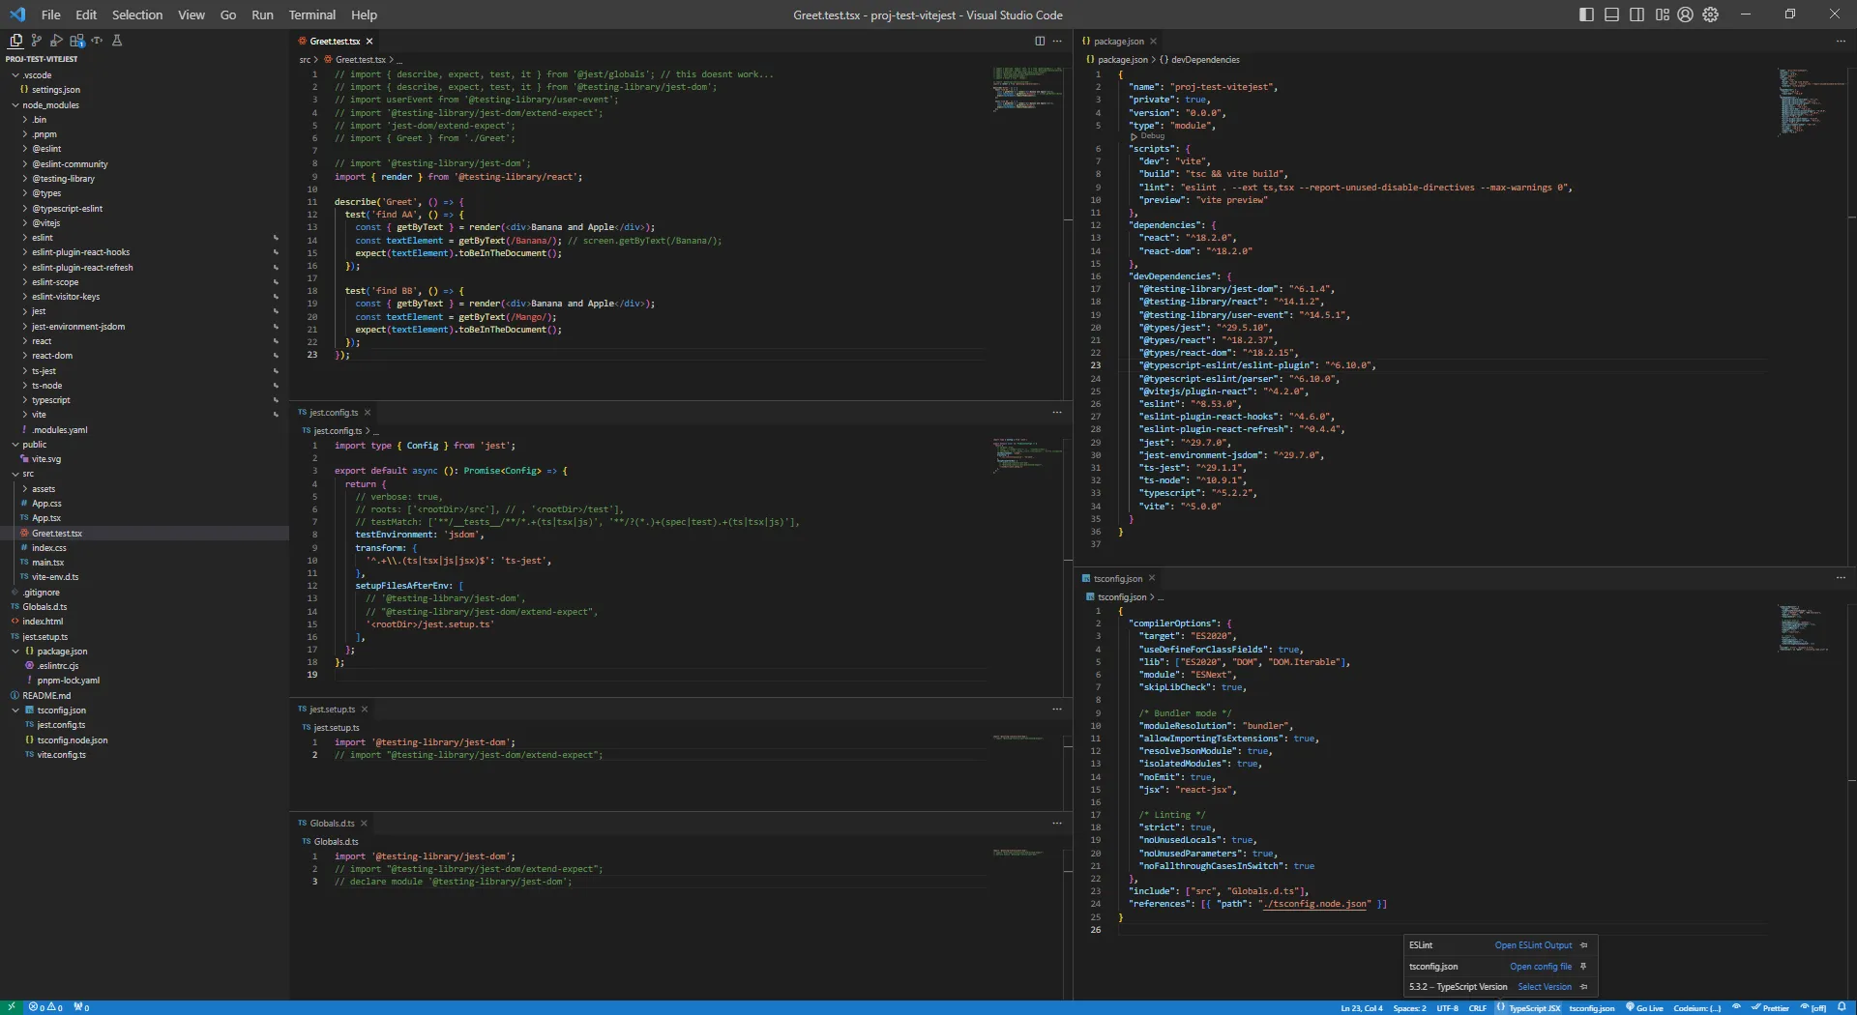Switch to the jest.config.ts editor tab
Viewport: 1857px width, 1015px height.
(333, 413)
